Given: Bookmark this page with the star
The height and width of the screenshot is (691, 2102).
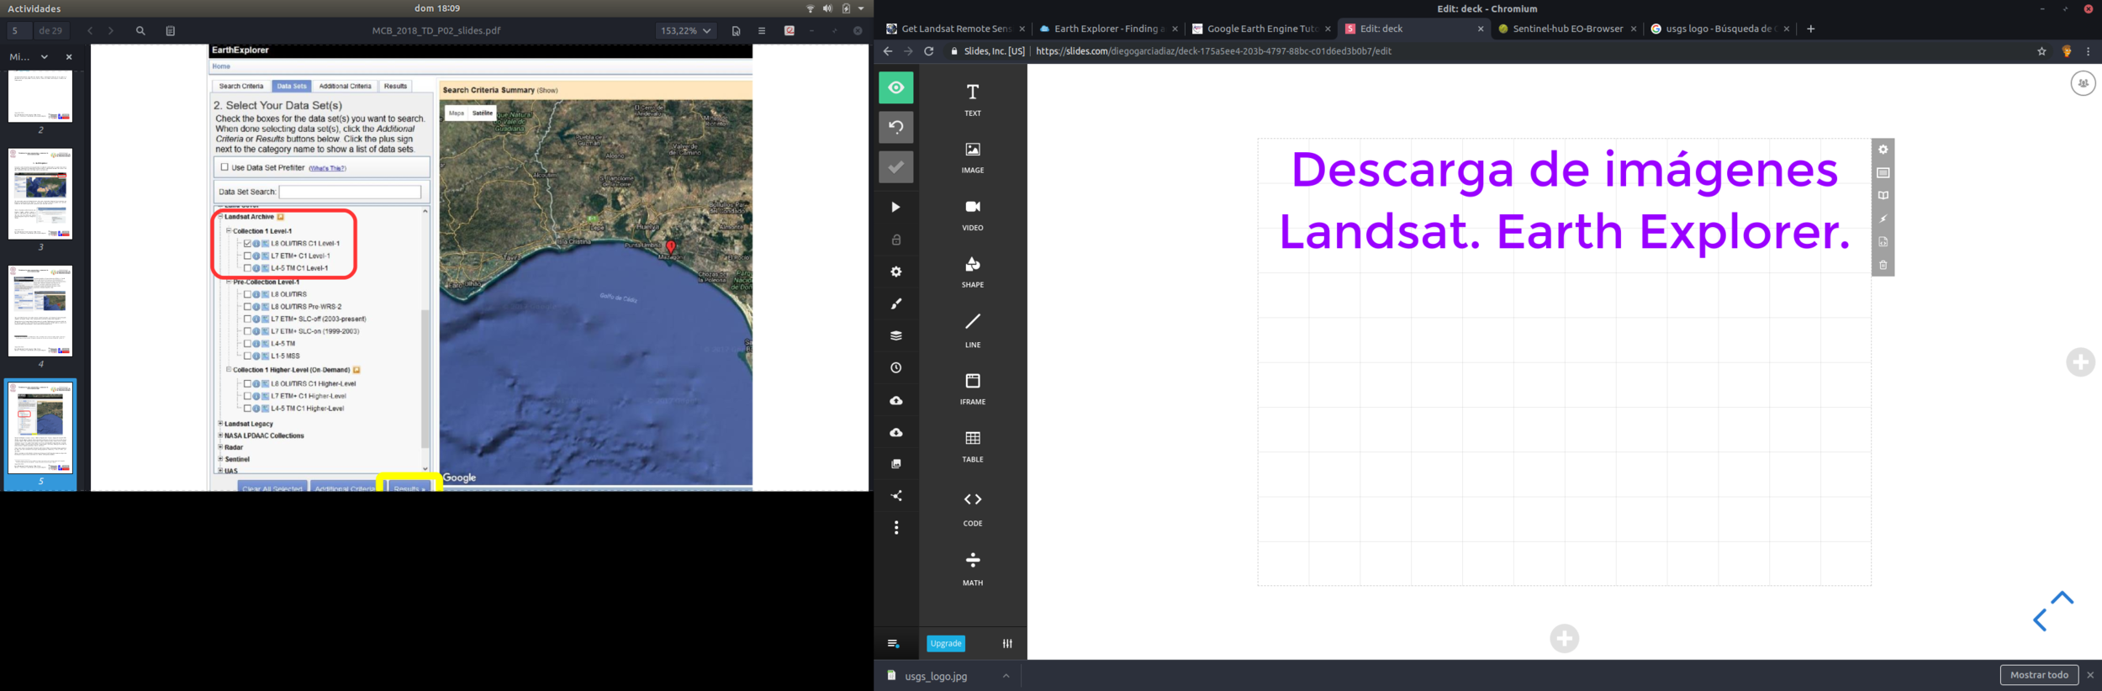Looking at the screenshot, I should click(x=2041, y=51).
